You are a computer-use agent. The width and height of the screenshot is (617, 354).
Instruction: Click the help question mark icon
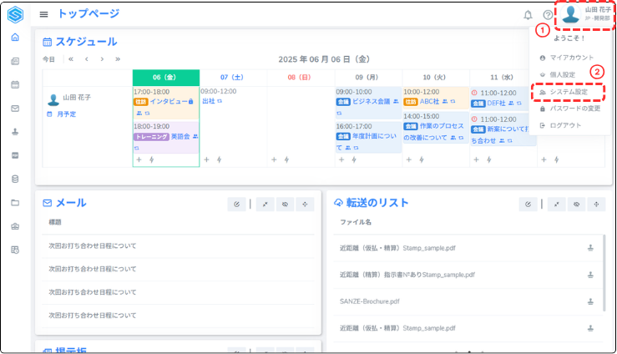548,15
